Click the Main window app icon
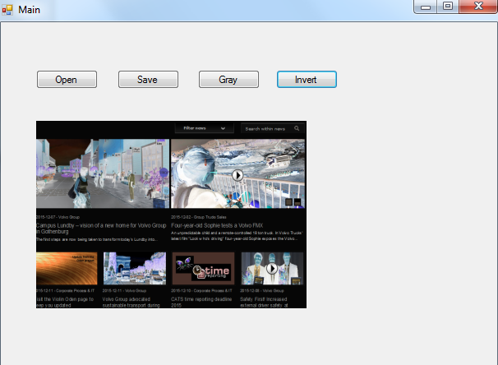 (x=7, y=10)
